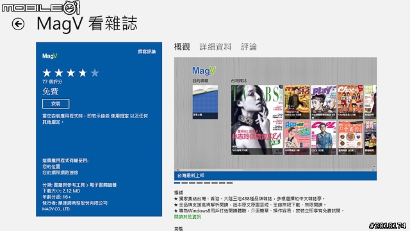Open the 撰寫評論 write review link

click(x=147, y=51)
